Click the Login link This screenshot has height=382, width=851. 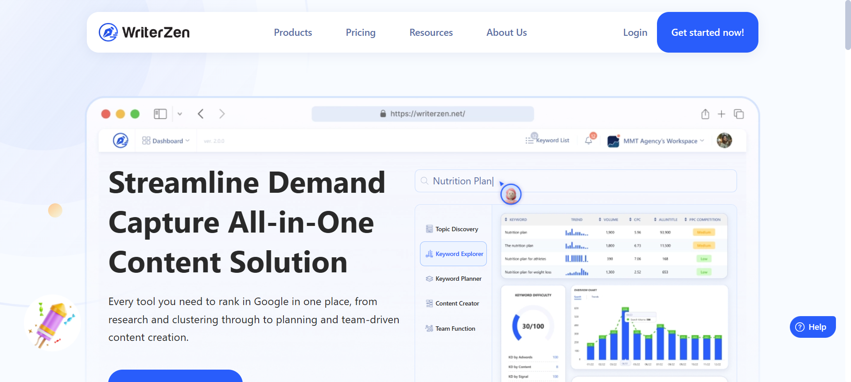(635, 32)
